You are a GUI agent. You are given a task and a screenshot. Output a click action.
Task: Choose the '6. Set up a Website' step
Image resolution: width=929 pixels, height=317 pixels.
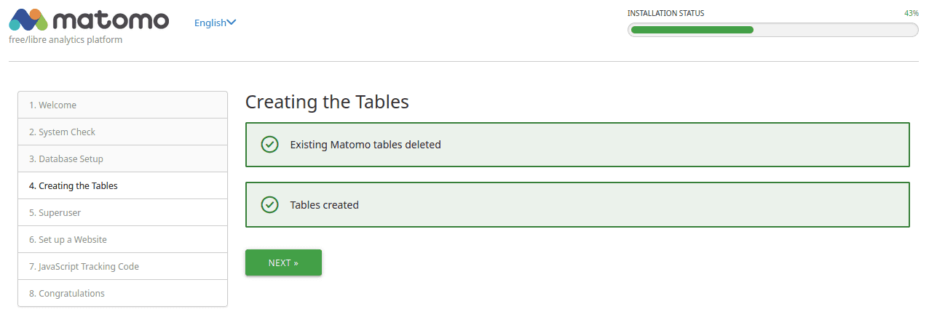pyautogui.click(x=68, y=239)
